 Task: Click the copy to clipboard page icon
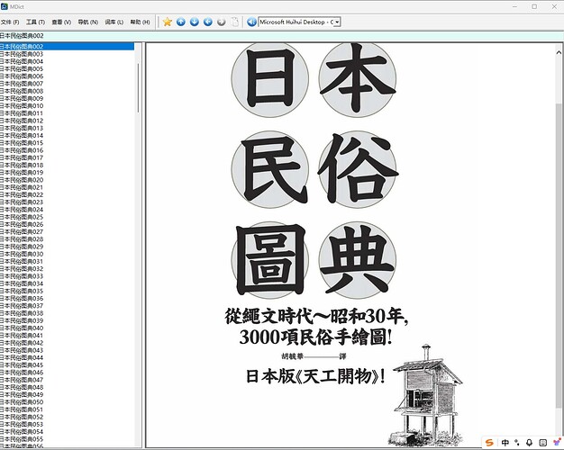235,22
